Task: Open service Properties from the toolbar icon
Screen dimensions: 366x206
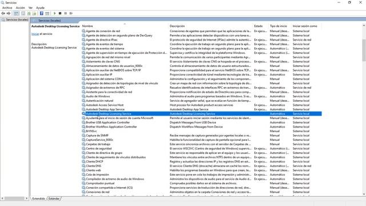Action: pyautogui.click(x=23, y=13)
